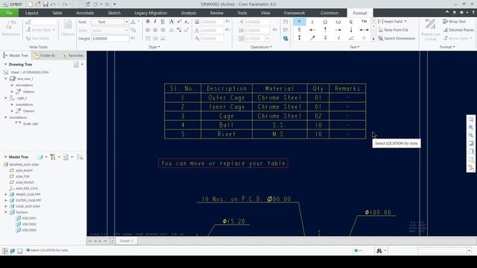Insert trademark TM symbol
This screenshot has height=268, width=477.
[x=364, y=22]
